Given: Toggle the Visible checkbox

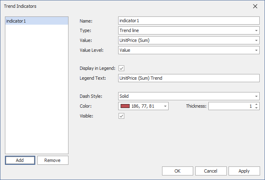Looking at the screenshot, I should click(121, 116).
